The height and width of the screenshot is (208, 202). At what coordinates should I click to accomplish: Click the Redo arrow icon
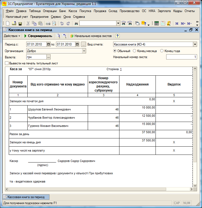pyautogui.click(x=68, y=24)
